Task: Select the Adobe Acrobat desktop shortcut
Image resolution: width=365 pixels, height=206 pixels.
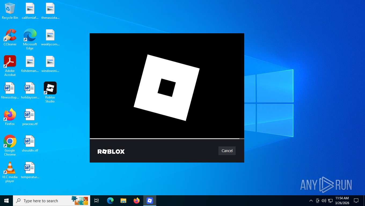Action: click(x=10, y=66)
